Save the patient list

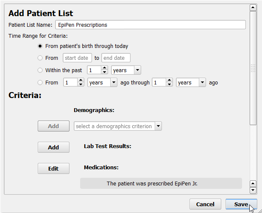[x=241, y=204]
